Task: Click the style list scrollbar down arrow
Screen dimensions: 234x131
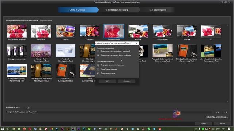Action: (227, 102)
